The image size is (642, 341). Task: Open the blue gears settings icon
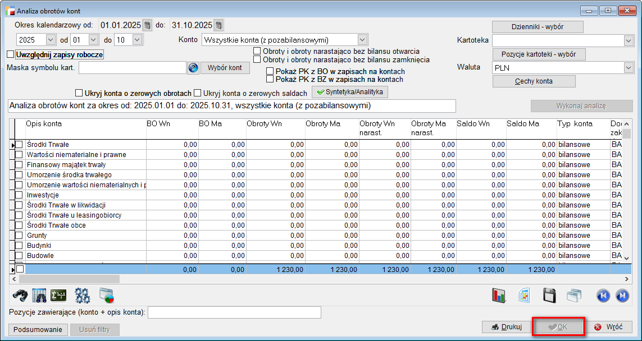tap(83, 295)
